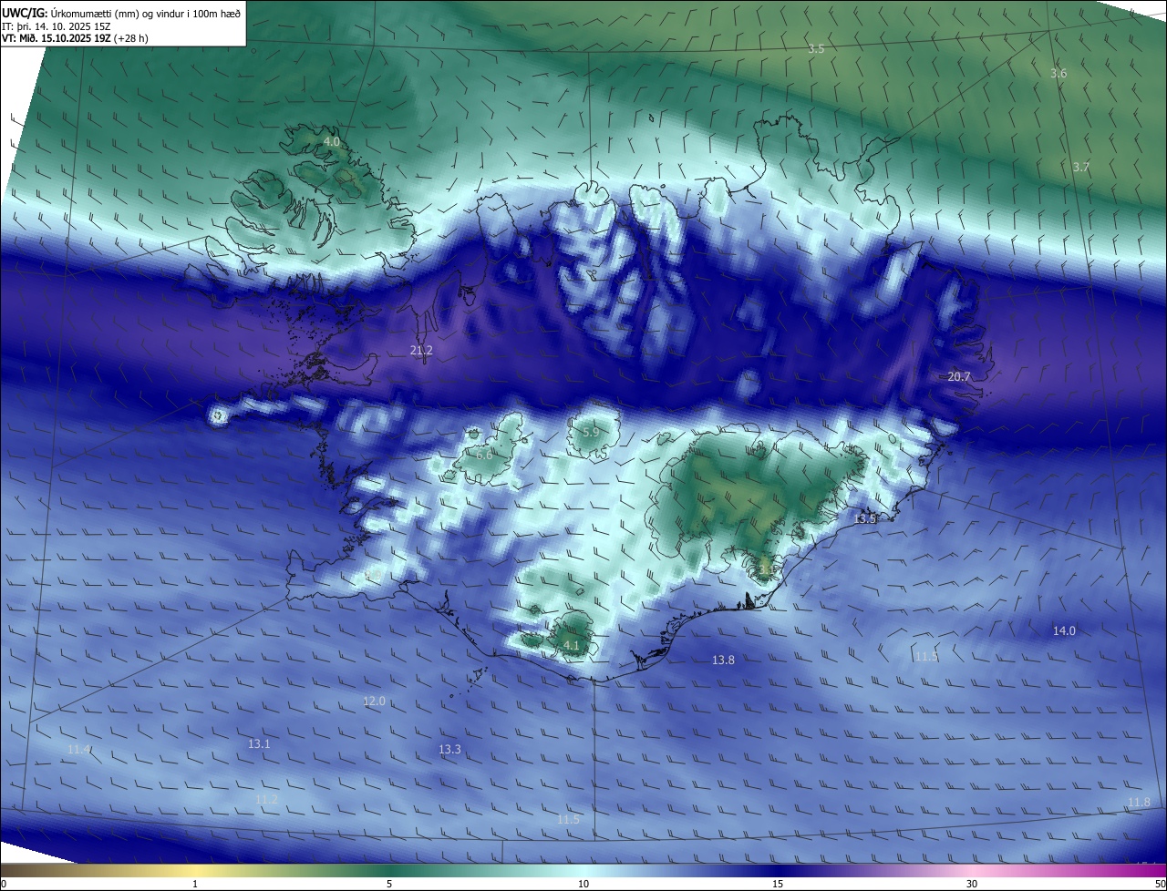Image resolution: width=1167 pixels, height=891 pixels.
Task: Click the 4.0 value over the Westfjords
Action: point(332,142)
